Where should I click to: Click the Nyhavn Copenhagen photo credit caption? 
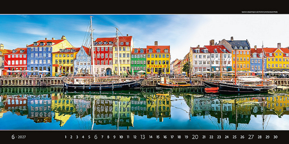[259, 12]
